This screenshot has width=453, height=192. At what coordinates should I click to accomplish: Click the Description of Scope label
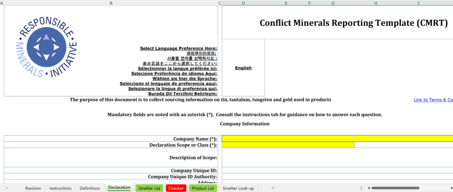pyautogui.click(x=193, y=157)
